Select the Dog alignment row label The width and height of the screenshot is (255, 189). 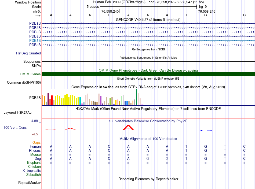point(38,159)
